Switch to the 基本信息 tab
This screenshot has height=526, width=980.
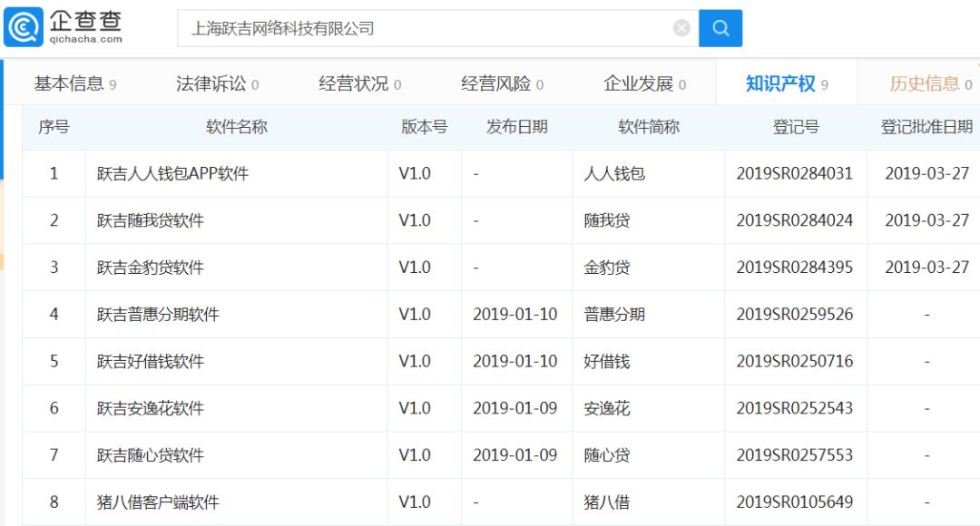(65, 81)
